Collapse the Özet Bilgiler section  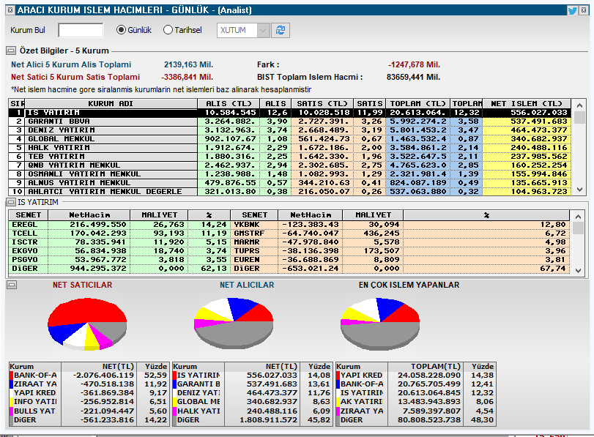coord(11,51)
